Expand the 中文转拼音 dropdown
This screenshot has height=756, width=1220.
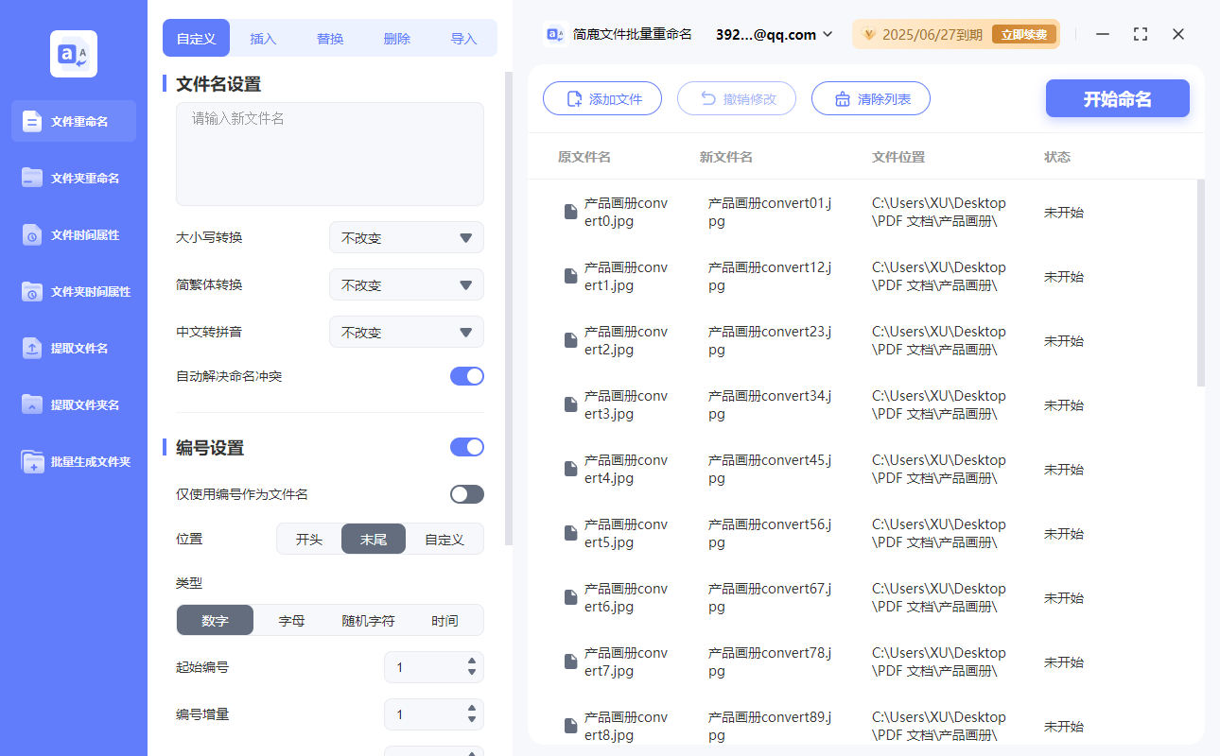[406, 332]
